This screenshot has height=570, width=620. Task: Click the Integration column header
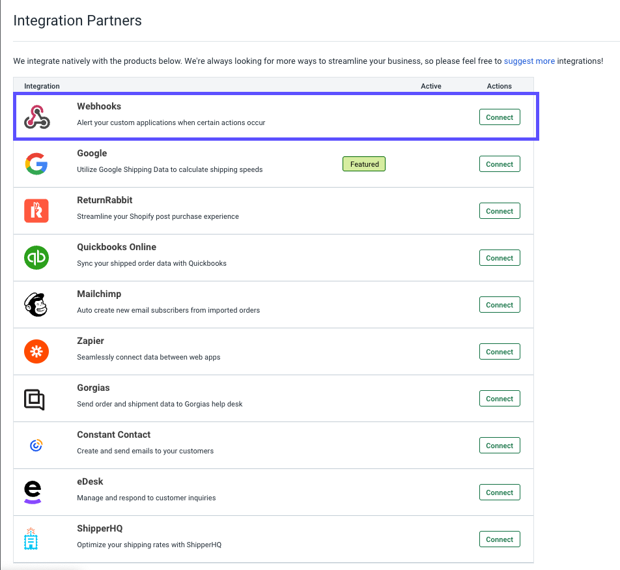pos(42,85)
